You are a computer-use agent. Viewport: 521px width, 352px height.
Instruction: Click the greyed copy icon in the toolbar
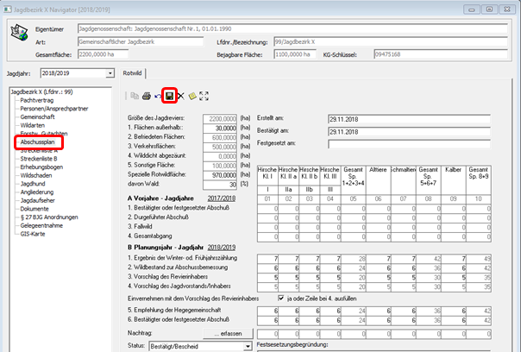(134, 96)
